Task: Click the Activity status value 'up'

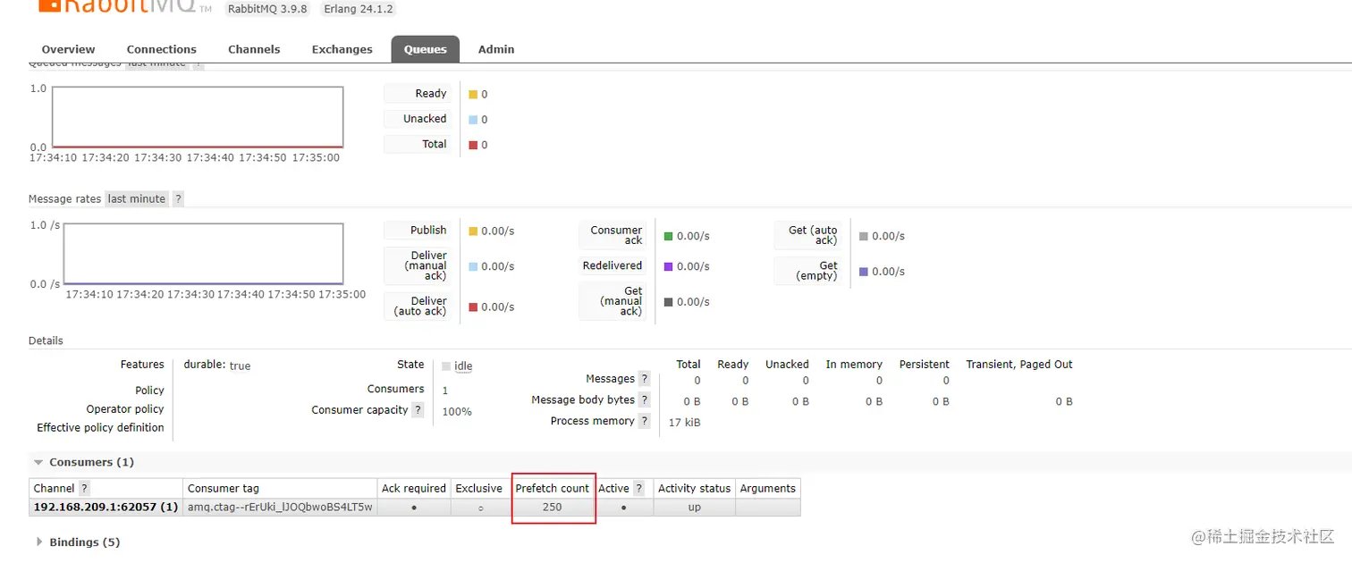Action: coord(694,507)
